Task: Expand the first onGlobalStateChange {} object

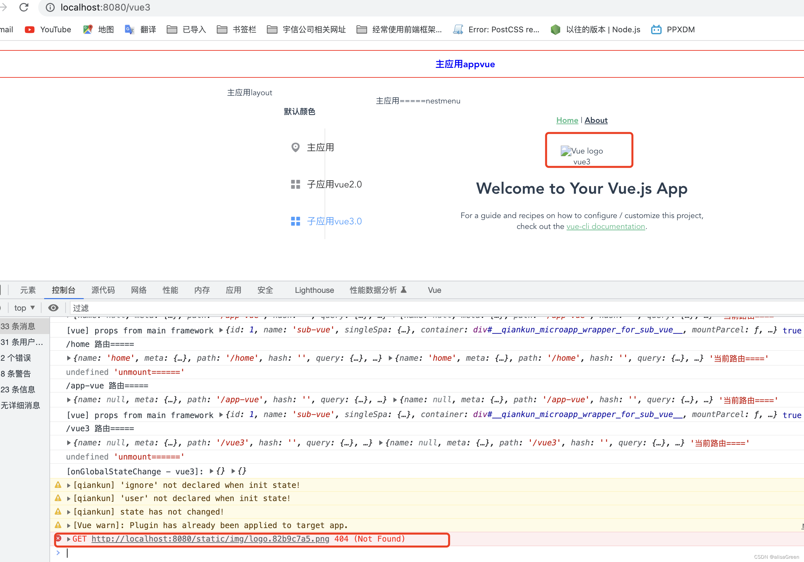Action: pos(212,471)
